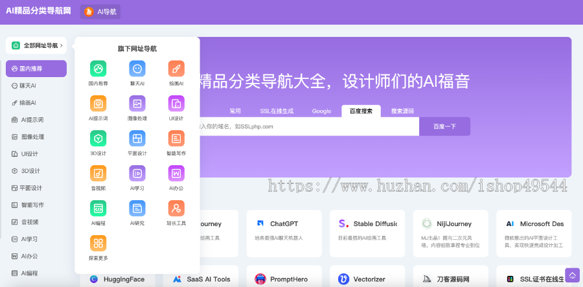583x287 pixels.
Task: Select 国内推荐 in left sidebar
Action: pyautogui.click(x=36, y=69)
